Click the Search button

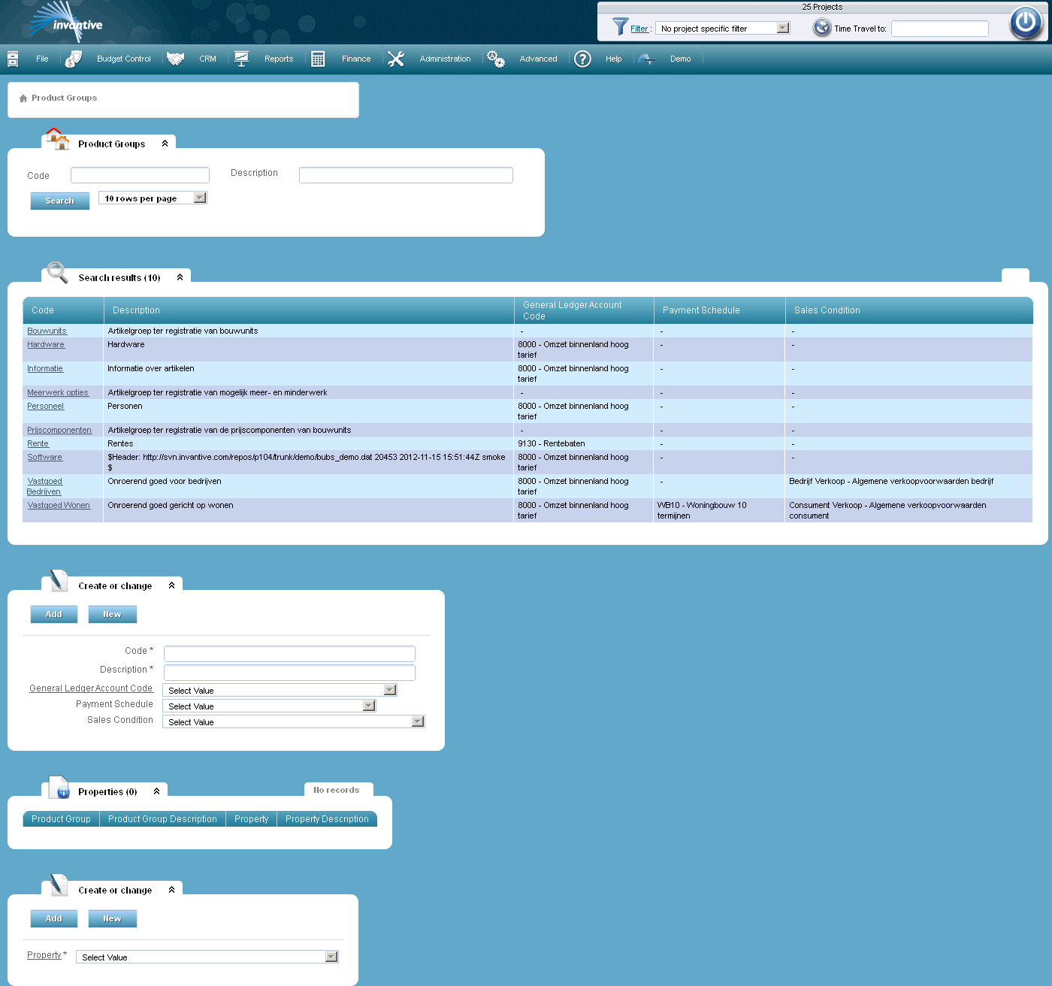coord(60,201)
